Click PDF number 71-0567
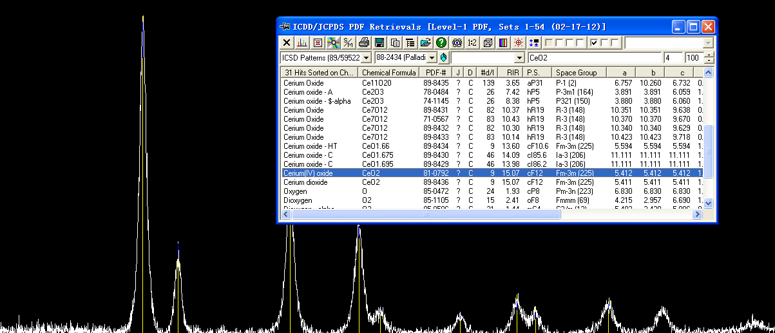This screenshot has width=775, height=333. tap(436, 119)
